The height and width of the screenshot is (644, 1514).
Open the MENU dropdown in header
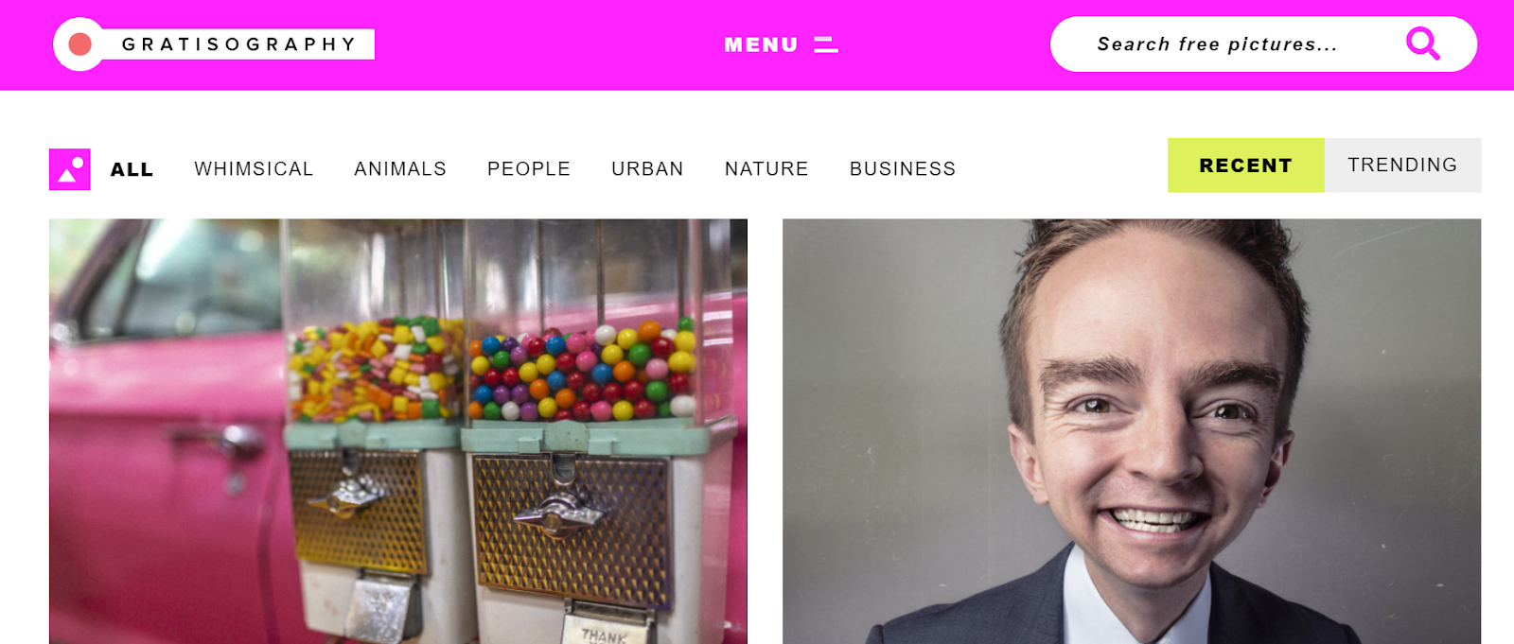(x=781, y=44)
